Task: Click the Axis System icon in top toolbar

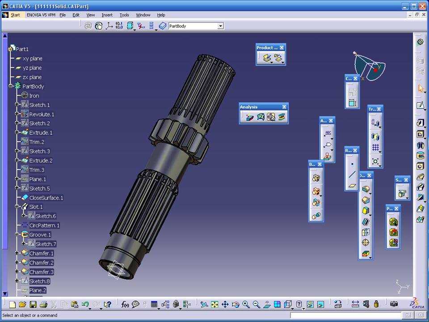Action: click(x=109, y=26)
